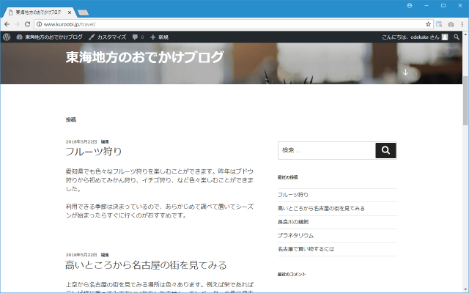Open the フルーツ狩り post title

(x=94, y=152)
